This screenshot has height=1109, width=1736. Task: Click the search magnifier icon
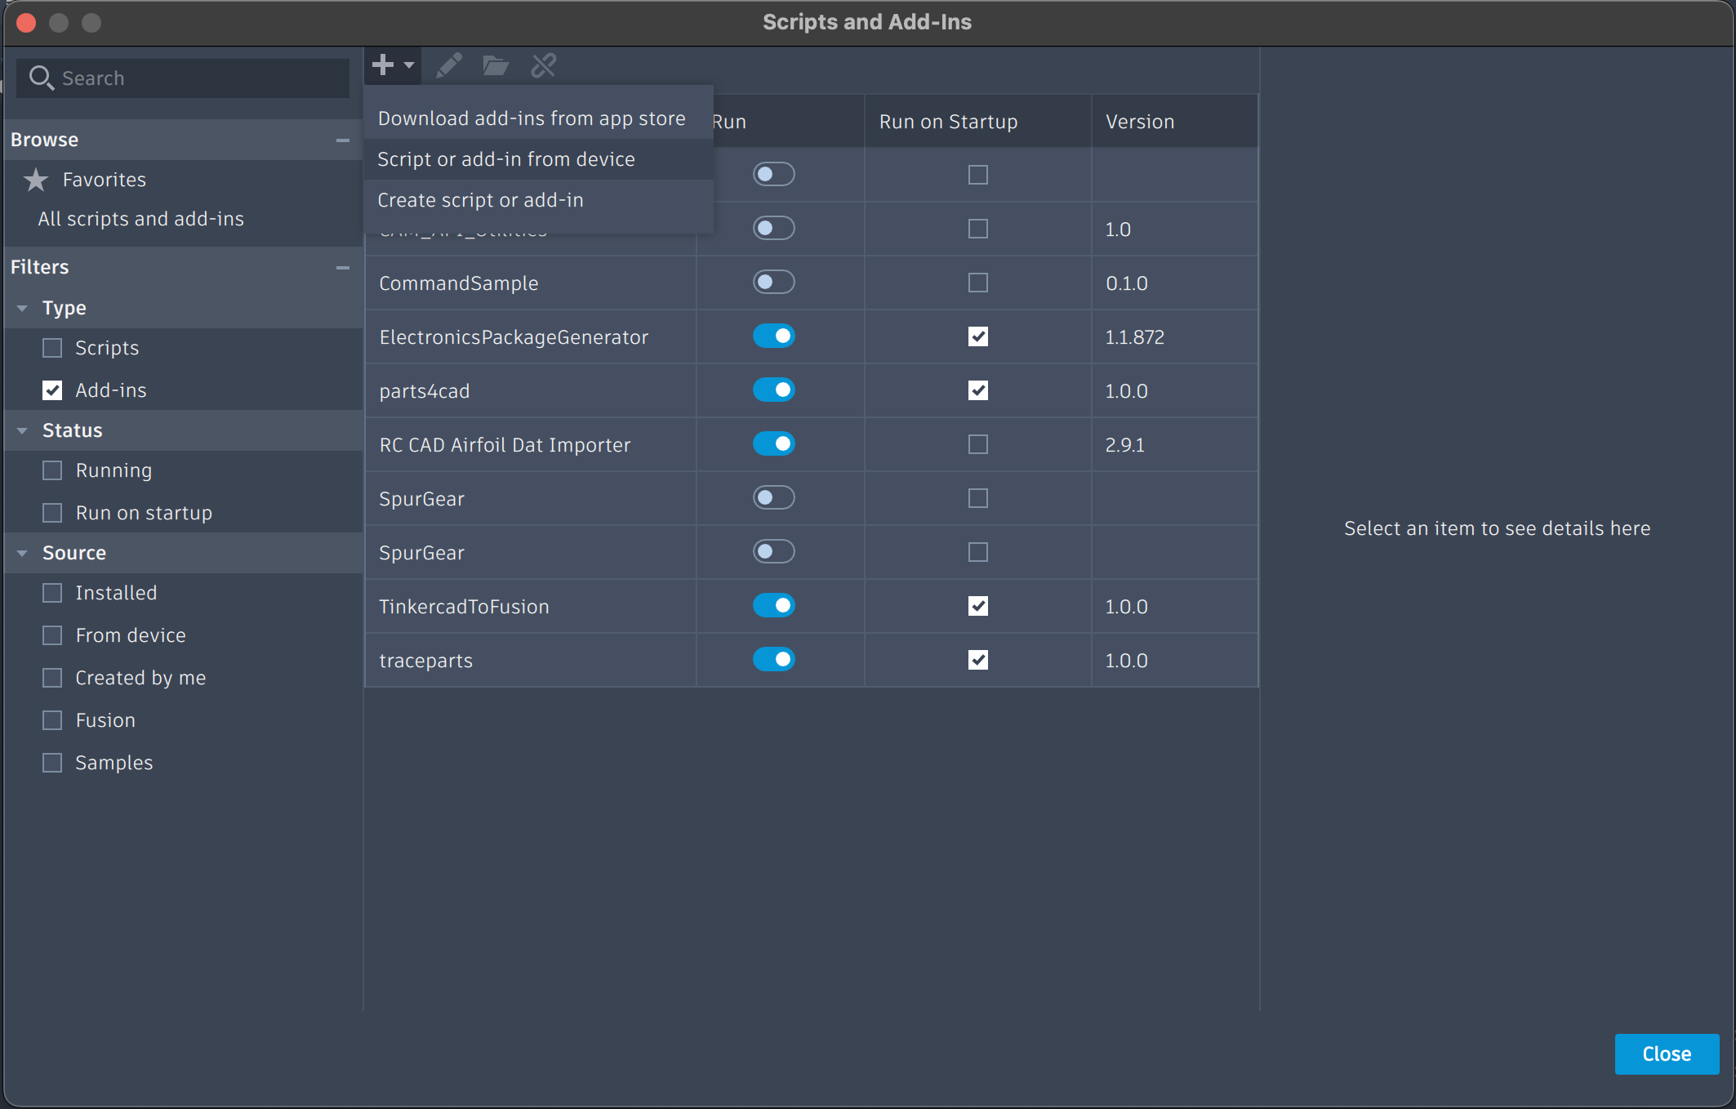pyautogui.click(x=41, y=78)
